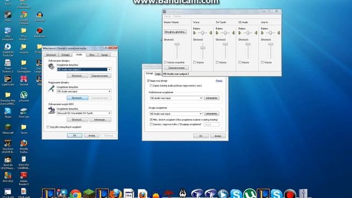352x198 pixels.
Task: Select the uTorrent desktop icon
Action: pyautogui.click(x=24, y=97)
